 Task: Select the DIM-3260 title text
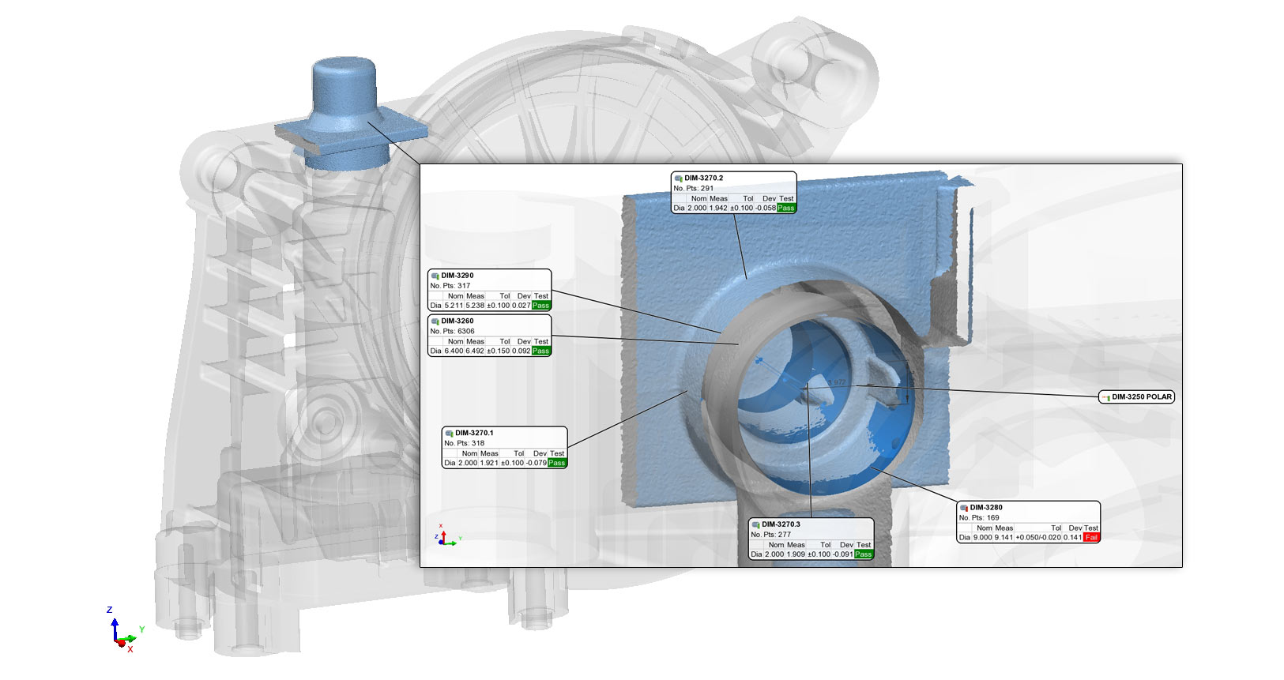[457, 321]
